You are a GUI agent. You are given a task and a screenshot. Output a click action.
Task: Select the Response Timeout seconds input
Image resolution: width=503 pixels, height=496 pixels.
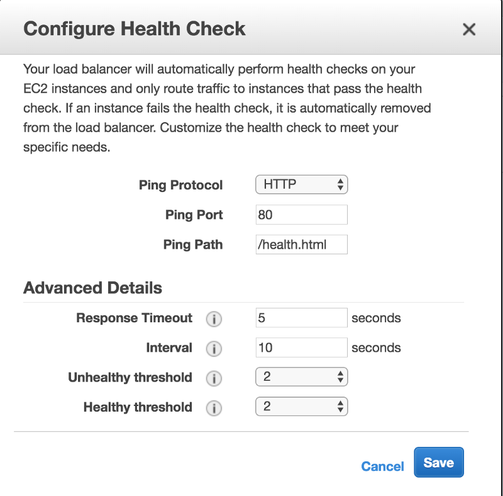302,318
